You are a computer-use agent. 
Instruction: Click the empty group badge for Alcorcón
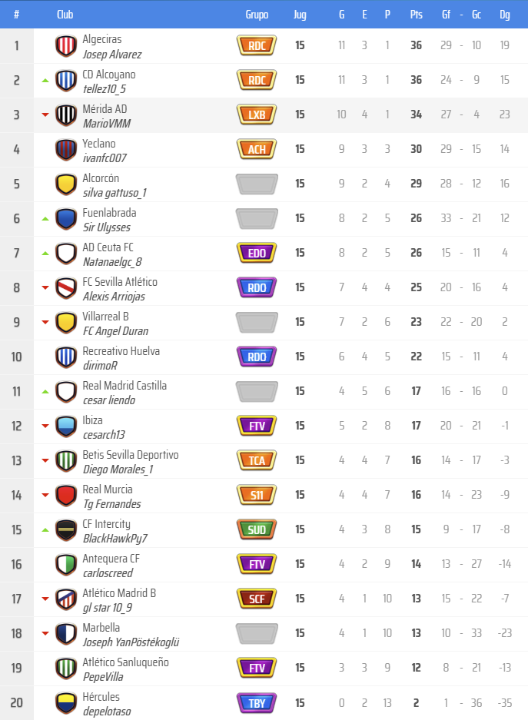point(257,184)
